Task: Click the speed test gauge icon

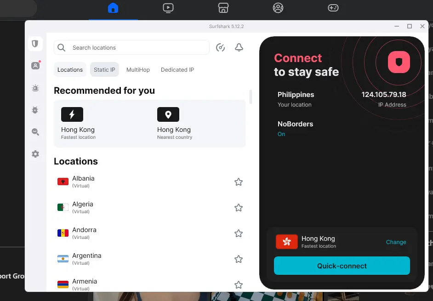Action: click(220, 47)
